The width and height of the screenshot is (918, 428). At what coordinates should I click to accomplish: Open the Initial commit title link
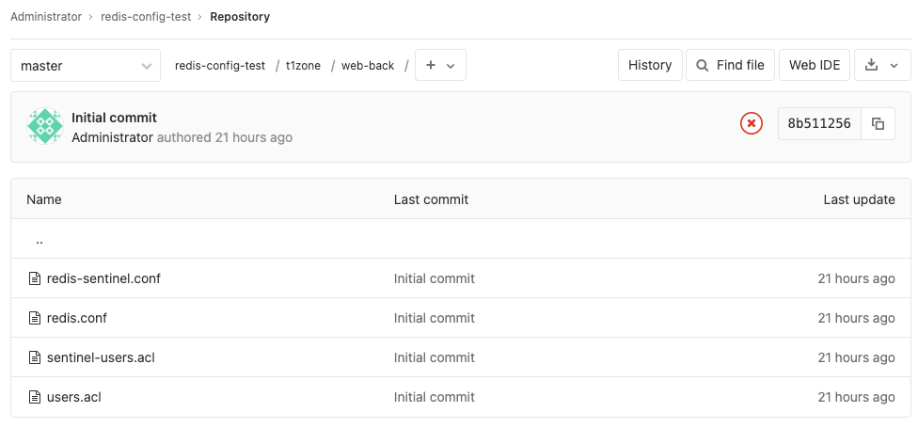pyautogui.click(x=114, y=118)
